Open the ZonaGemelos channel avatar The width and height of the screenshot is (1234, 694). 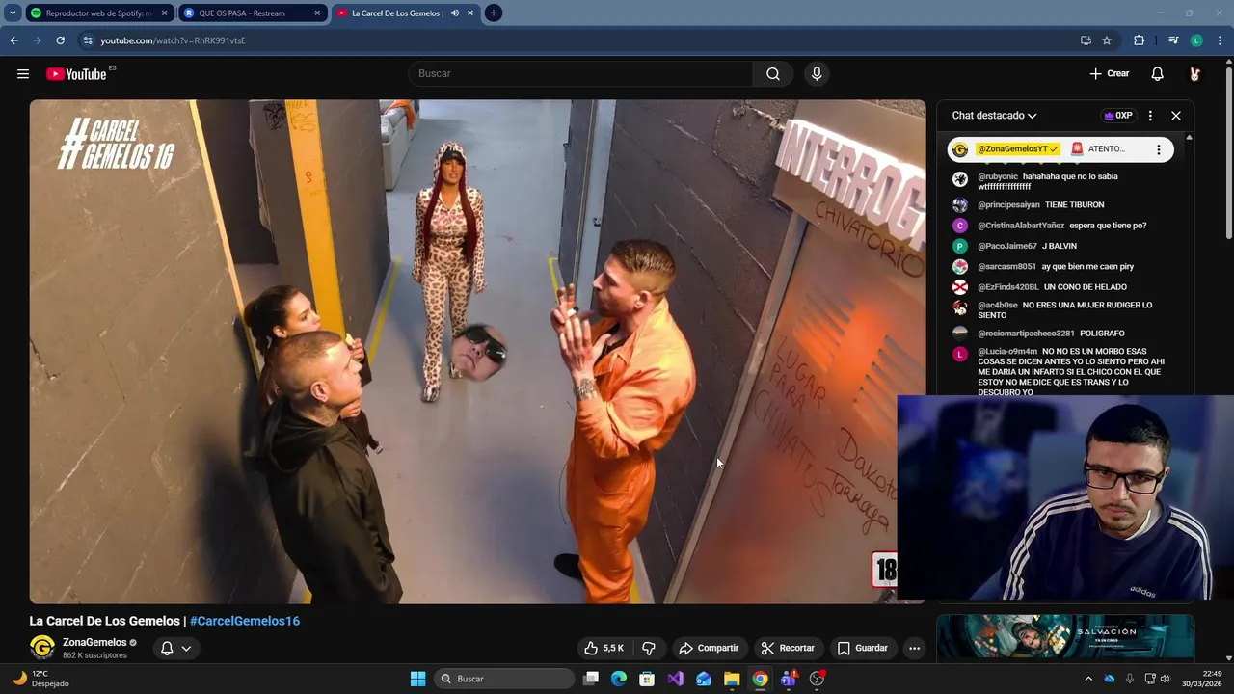[x=41, y=648]
